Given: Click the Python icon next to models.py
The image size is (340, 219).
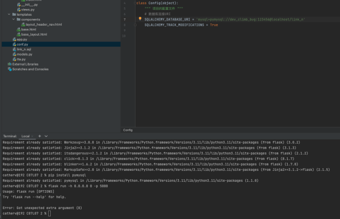Looking at the screenshot, I should coord(14,54).
